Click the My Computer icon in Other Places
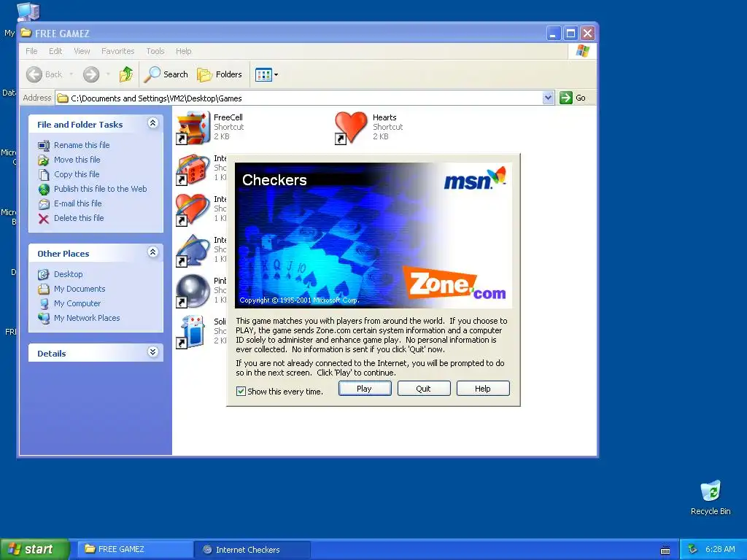 coord(44,303)
